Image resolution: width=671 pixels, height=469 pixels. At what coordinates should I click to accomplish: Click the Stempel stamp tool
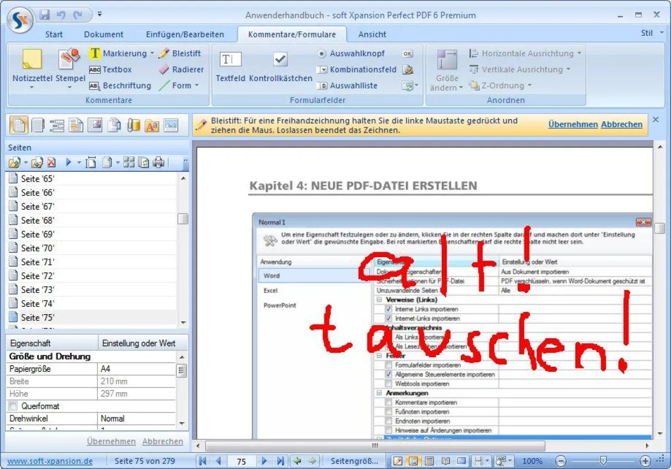pyautogui.click(x=70, y=66)
